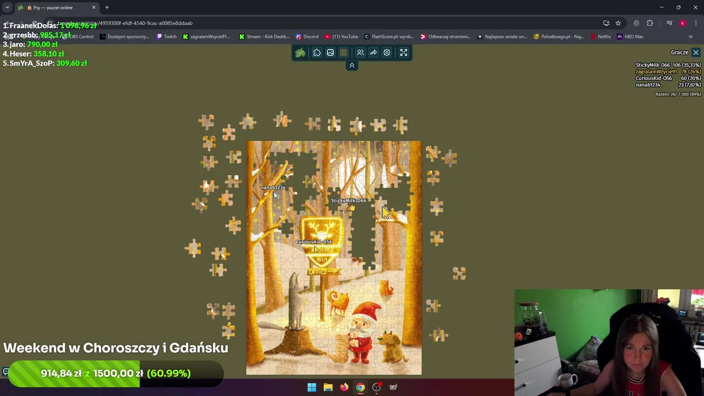Open the Chrome three-dot menu
This screenshot has width=704, height=396.
(x=696, y=23)
